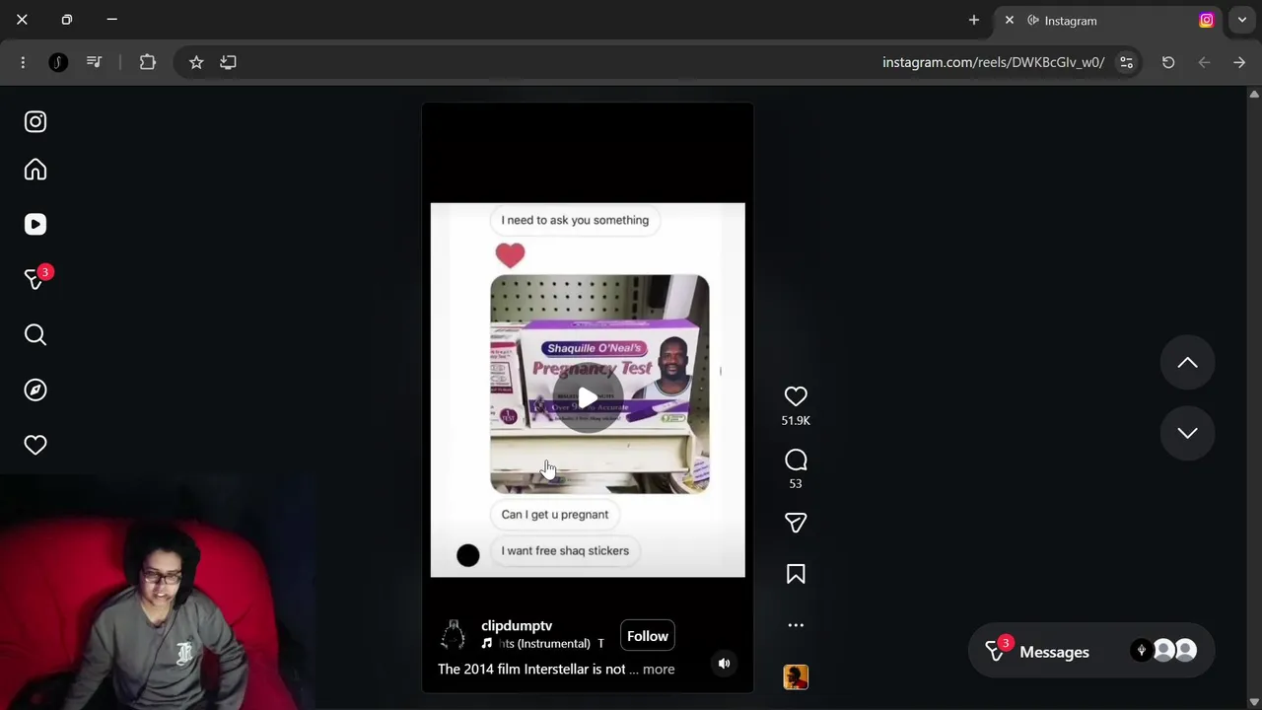Open the Instrumental audio track link

point(543,644)
